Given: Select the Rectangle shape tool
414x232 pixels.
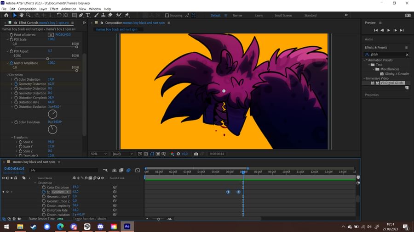Looking at the screenshot, I should point(75,15).
